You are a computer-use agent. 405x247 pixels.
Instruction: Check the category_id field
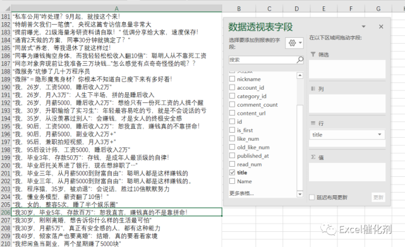pos(233,96)
